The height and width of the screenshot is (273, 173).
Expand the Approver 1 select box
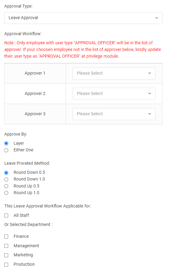114,73
